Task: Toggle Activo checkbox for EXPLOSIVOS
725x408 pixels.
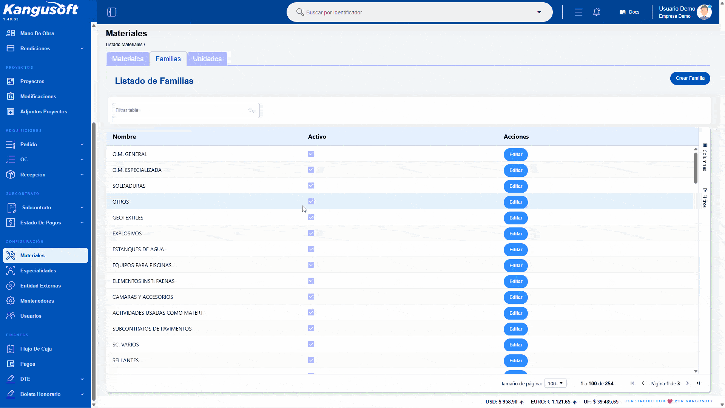Action: 311,233
